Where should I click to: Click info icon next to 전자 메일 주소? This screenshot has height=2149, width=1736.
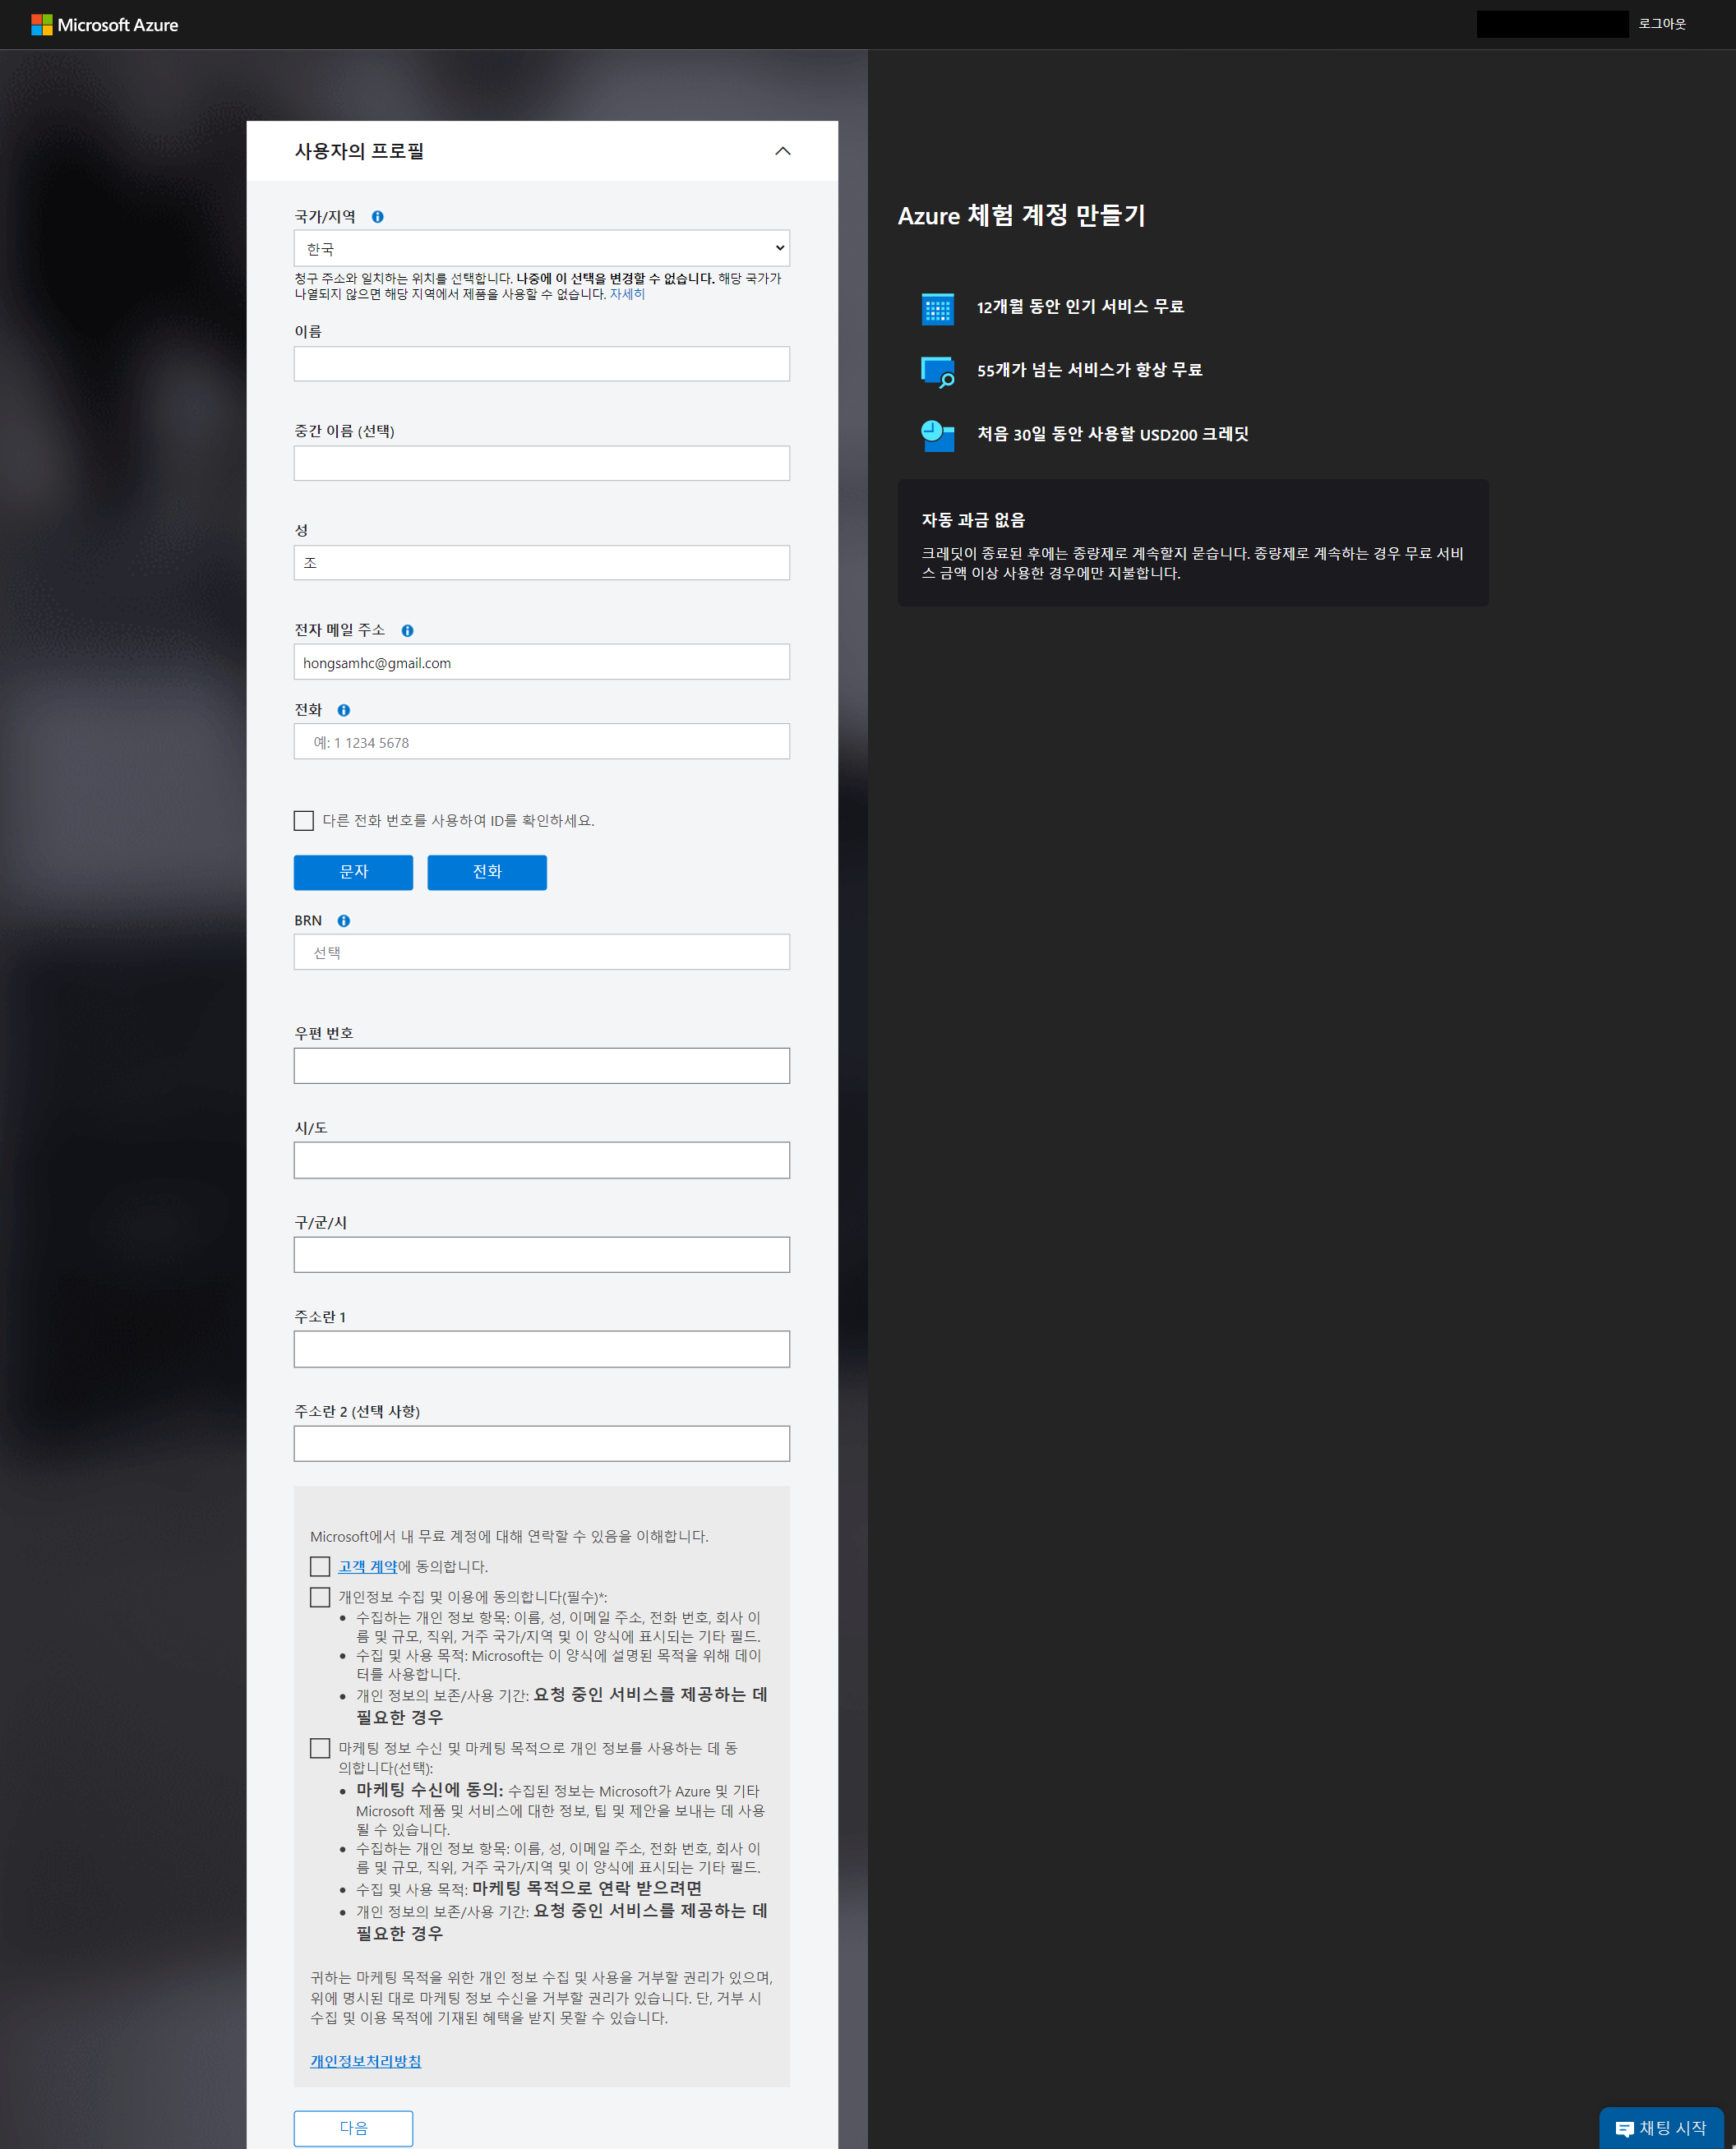(407, 630)
